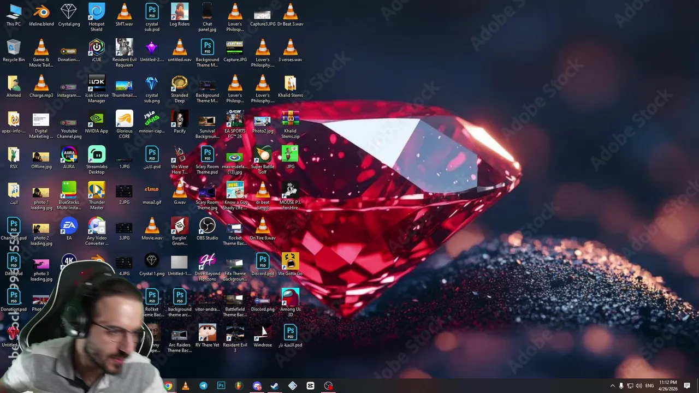Select 3 verses.wav audio file
The image size is (699, 393).
tap(291, 51)
